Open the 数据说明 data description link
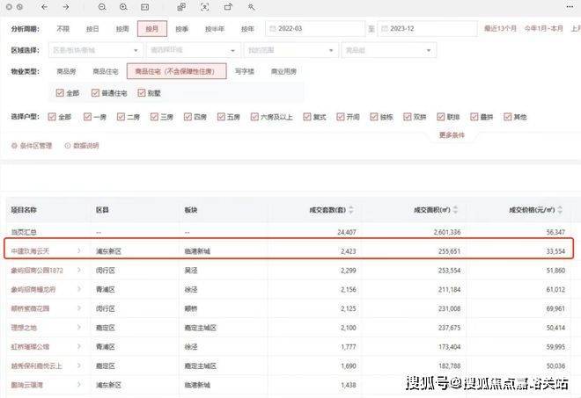Image resolution: width=581 pixels, height=398 pixels. click(81, 146)
